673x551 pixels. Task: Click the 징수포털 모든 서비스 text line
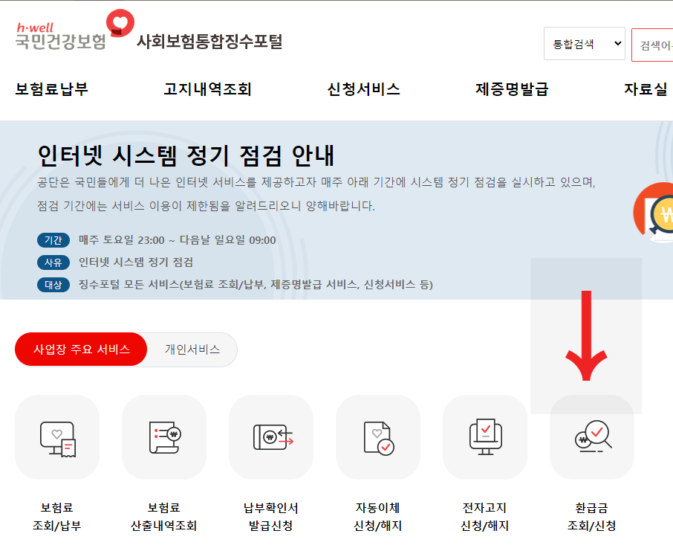tap(256, 285)
